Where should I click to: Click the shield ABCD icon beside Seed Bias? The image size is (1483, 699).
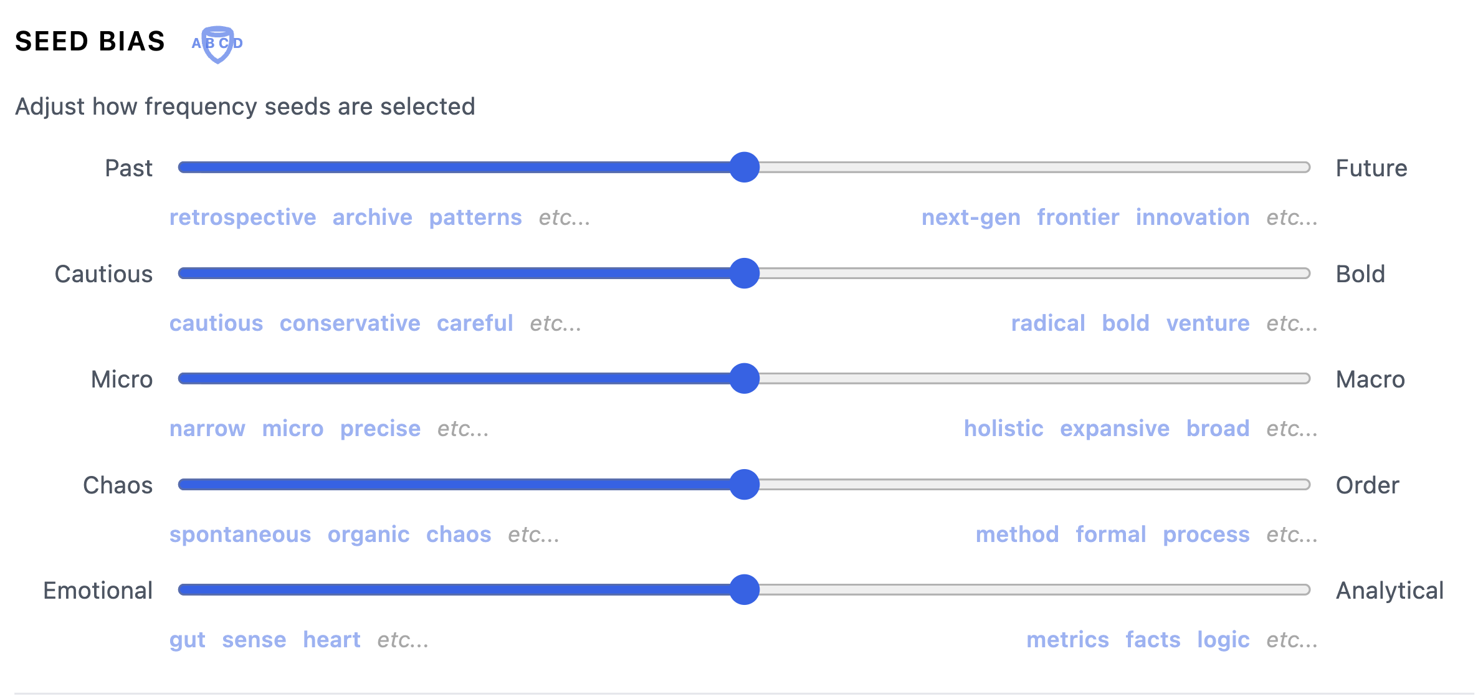tap(217, 44)
